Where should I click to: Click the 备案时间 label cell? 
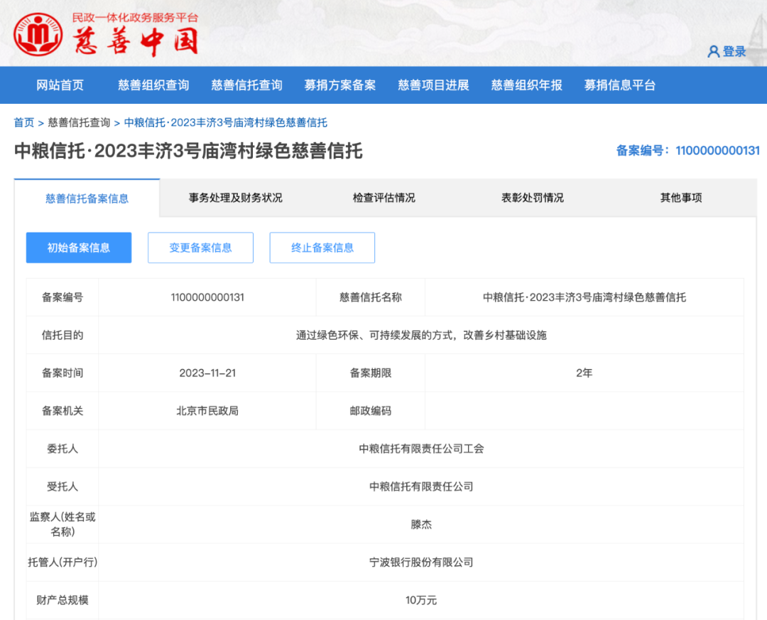point(62,373)
